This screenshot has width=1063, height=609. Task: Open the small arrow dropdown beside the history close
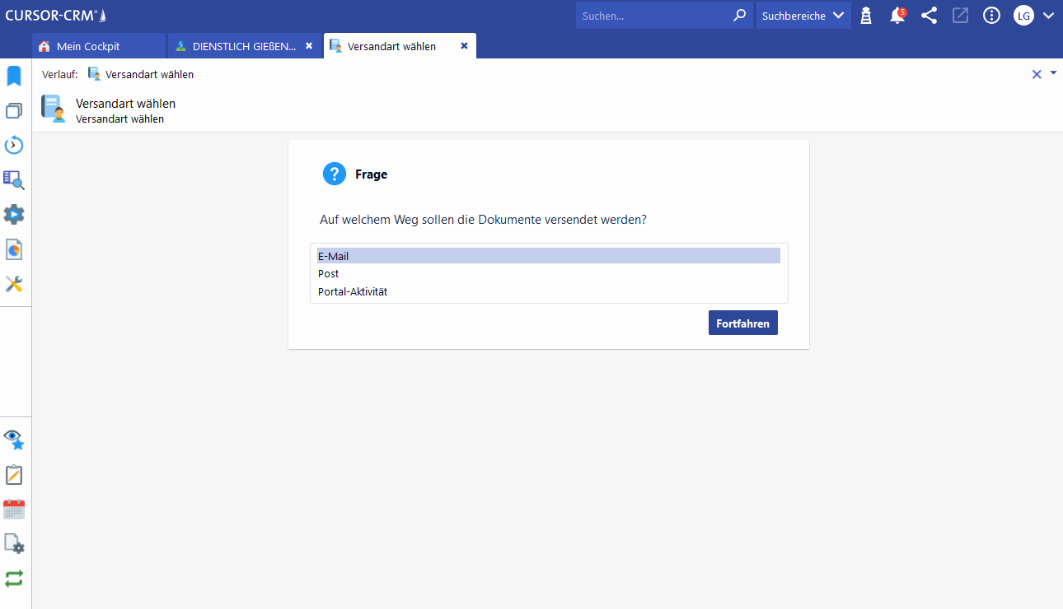pos(1053,73)
